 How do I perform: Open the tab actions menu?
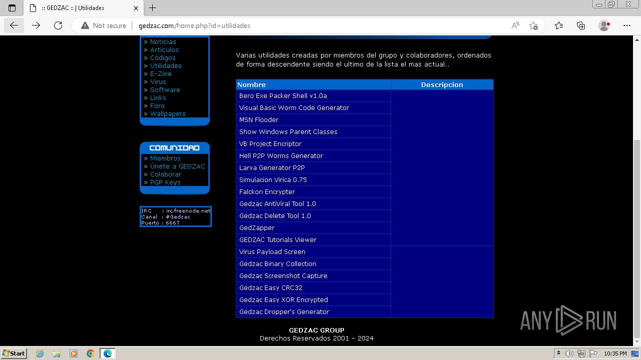(12, 8)
